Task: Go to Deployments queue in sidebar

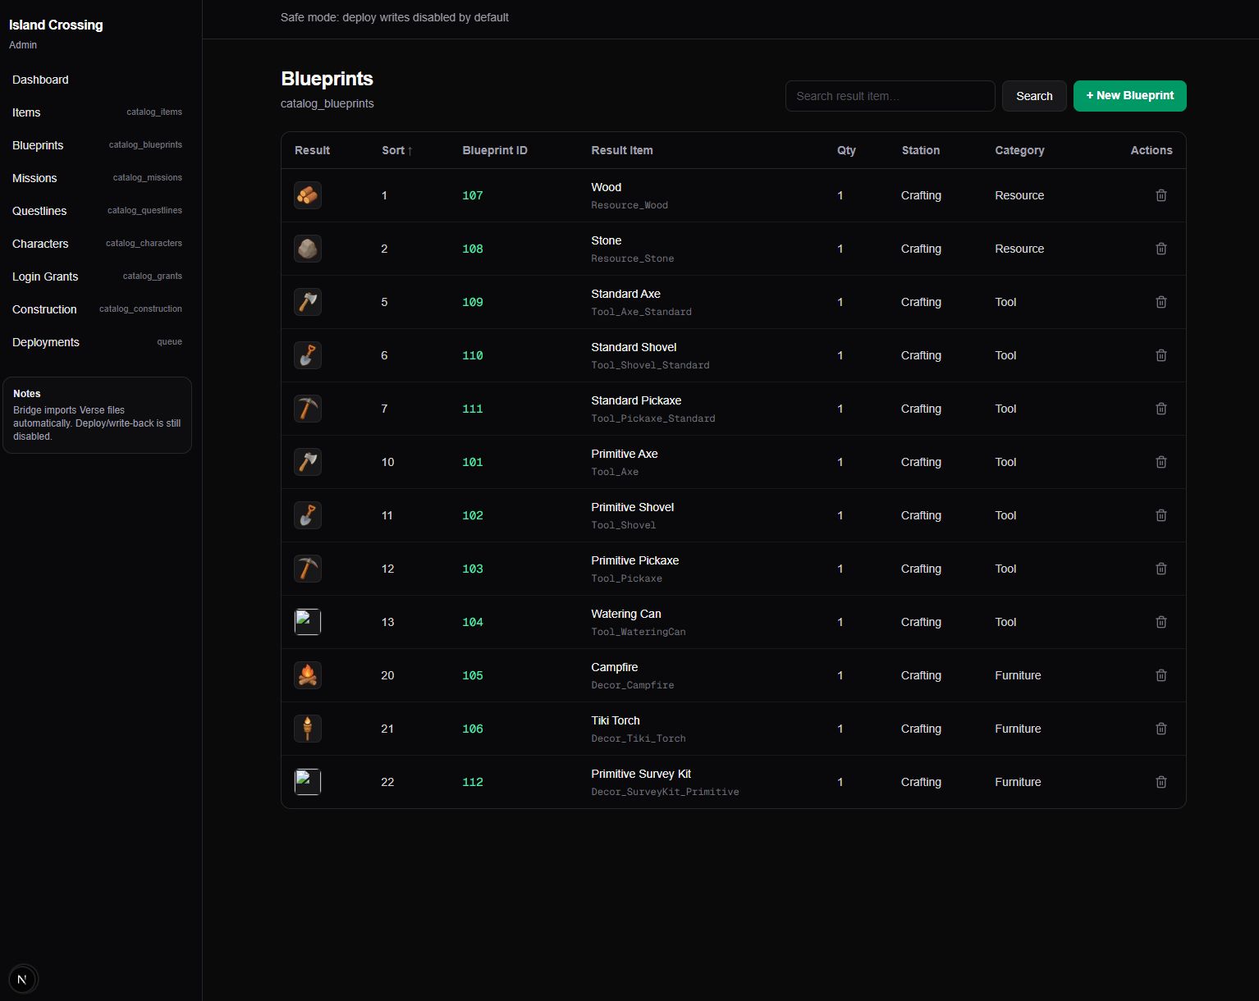Action: 46,342
